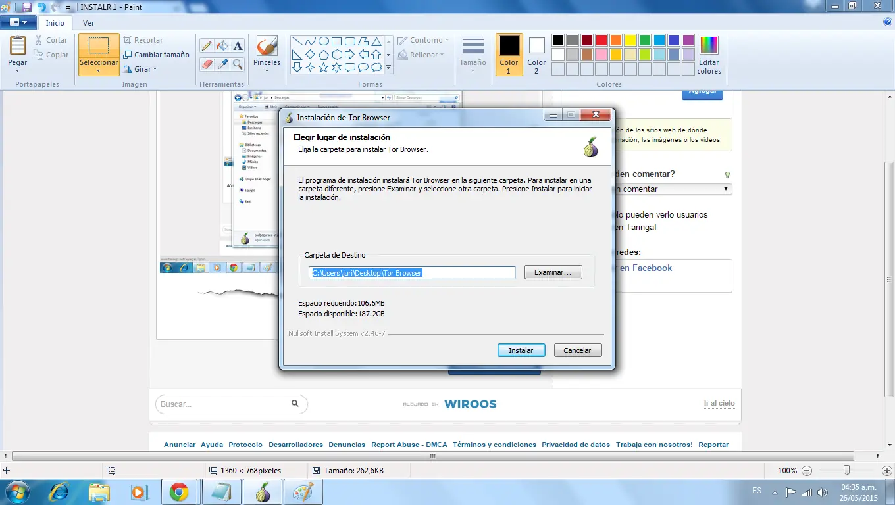
Task: Select the Pencil tool
Action: point(207,45)
